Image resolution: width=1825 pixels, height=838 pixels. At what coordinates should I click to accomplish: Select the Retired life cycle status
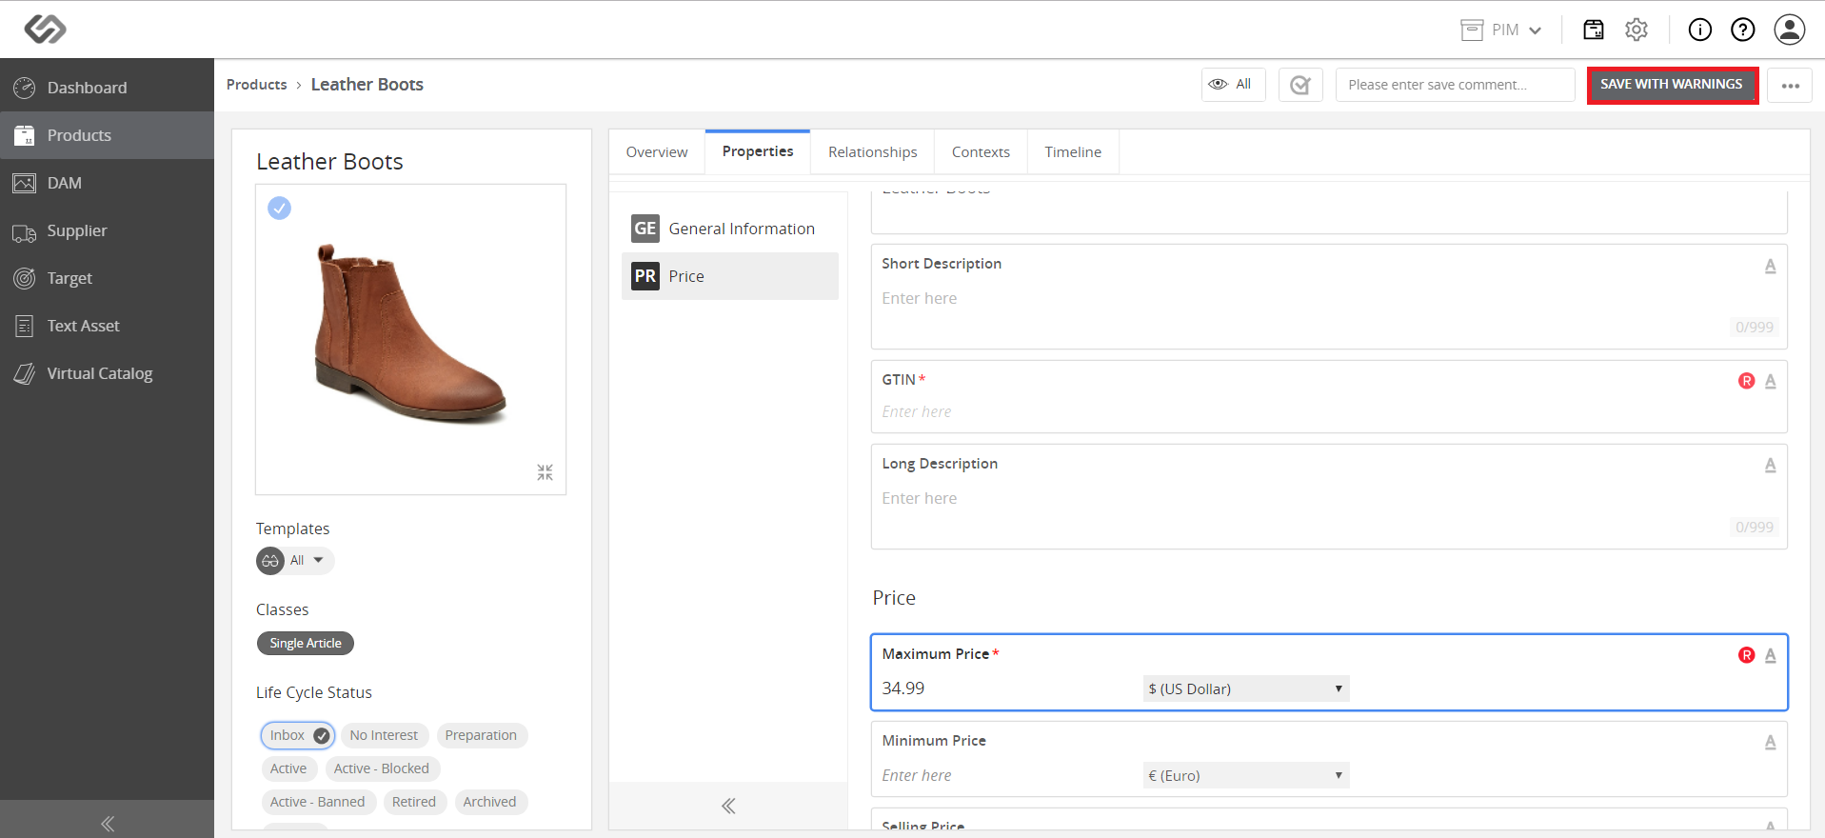(414, 802)
